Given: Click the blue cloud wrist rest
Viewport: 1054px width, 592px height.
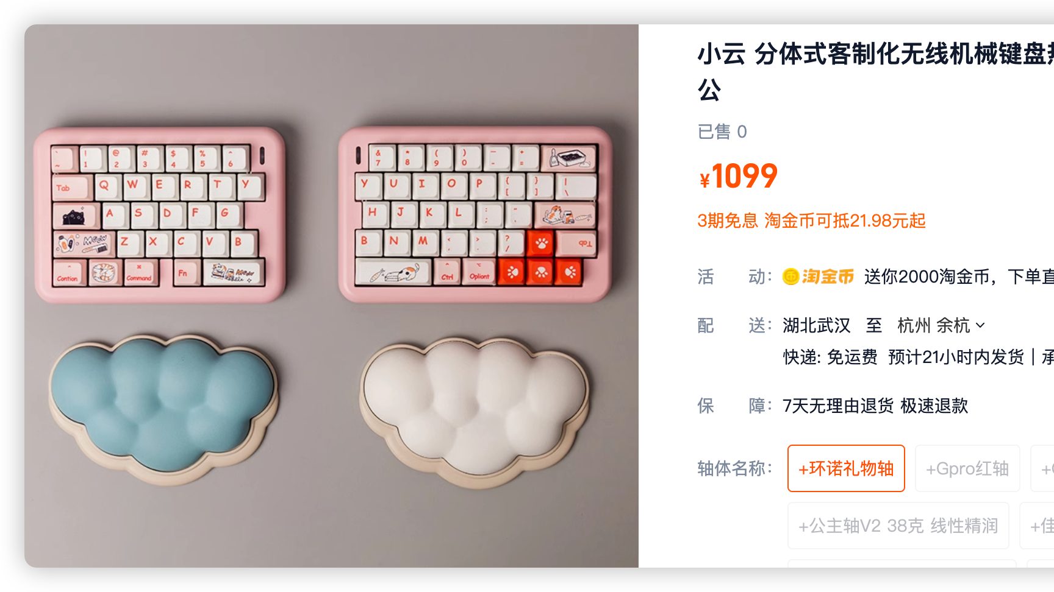Looking at the screenshot, I should [x=163, y=409].
